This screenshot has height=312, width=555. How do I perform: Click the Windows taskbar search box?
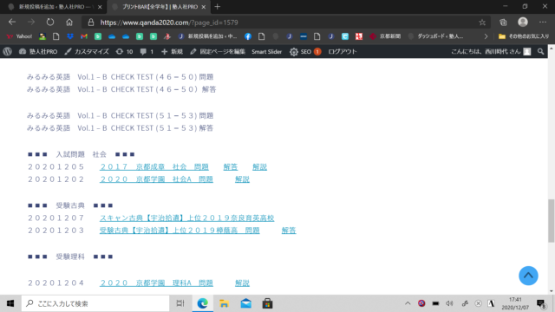95,303
